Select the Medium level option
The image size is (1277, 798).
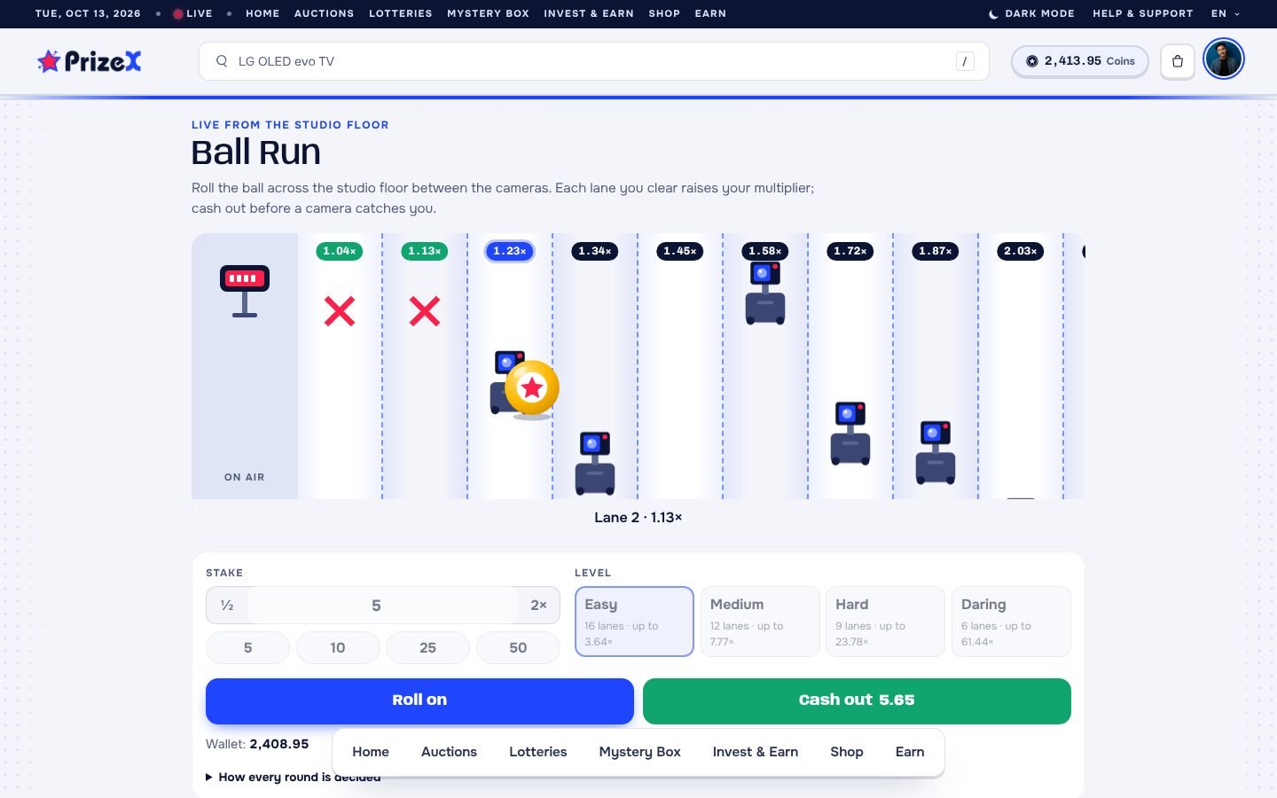[x=760, y=622]
